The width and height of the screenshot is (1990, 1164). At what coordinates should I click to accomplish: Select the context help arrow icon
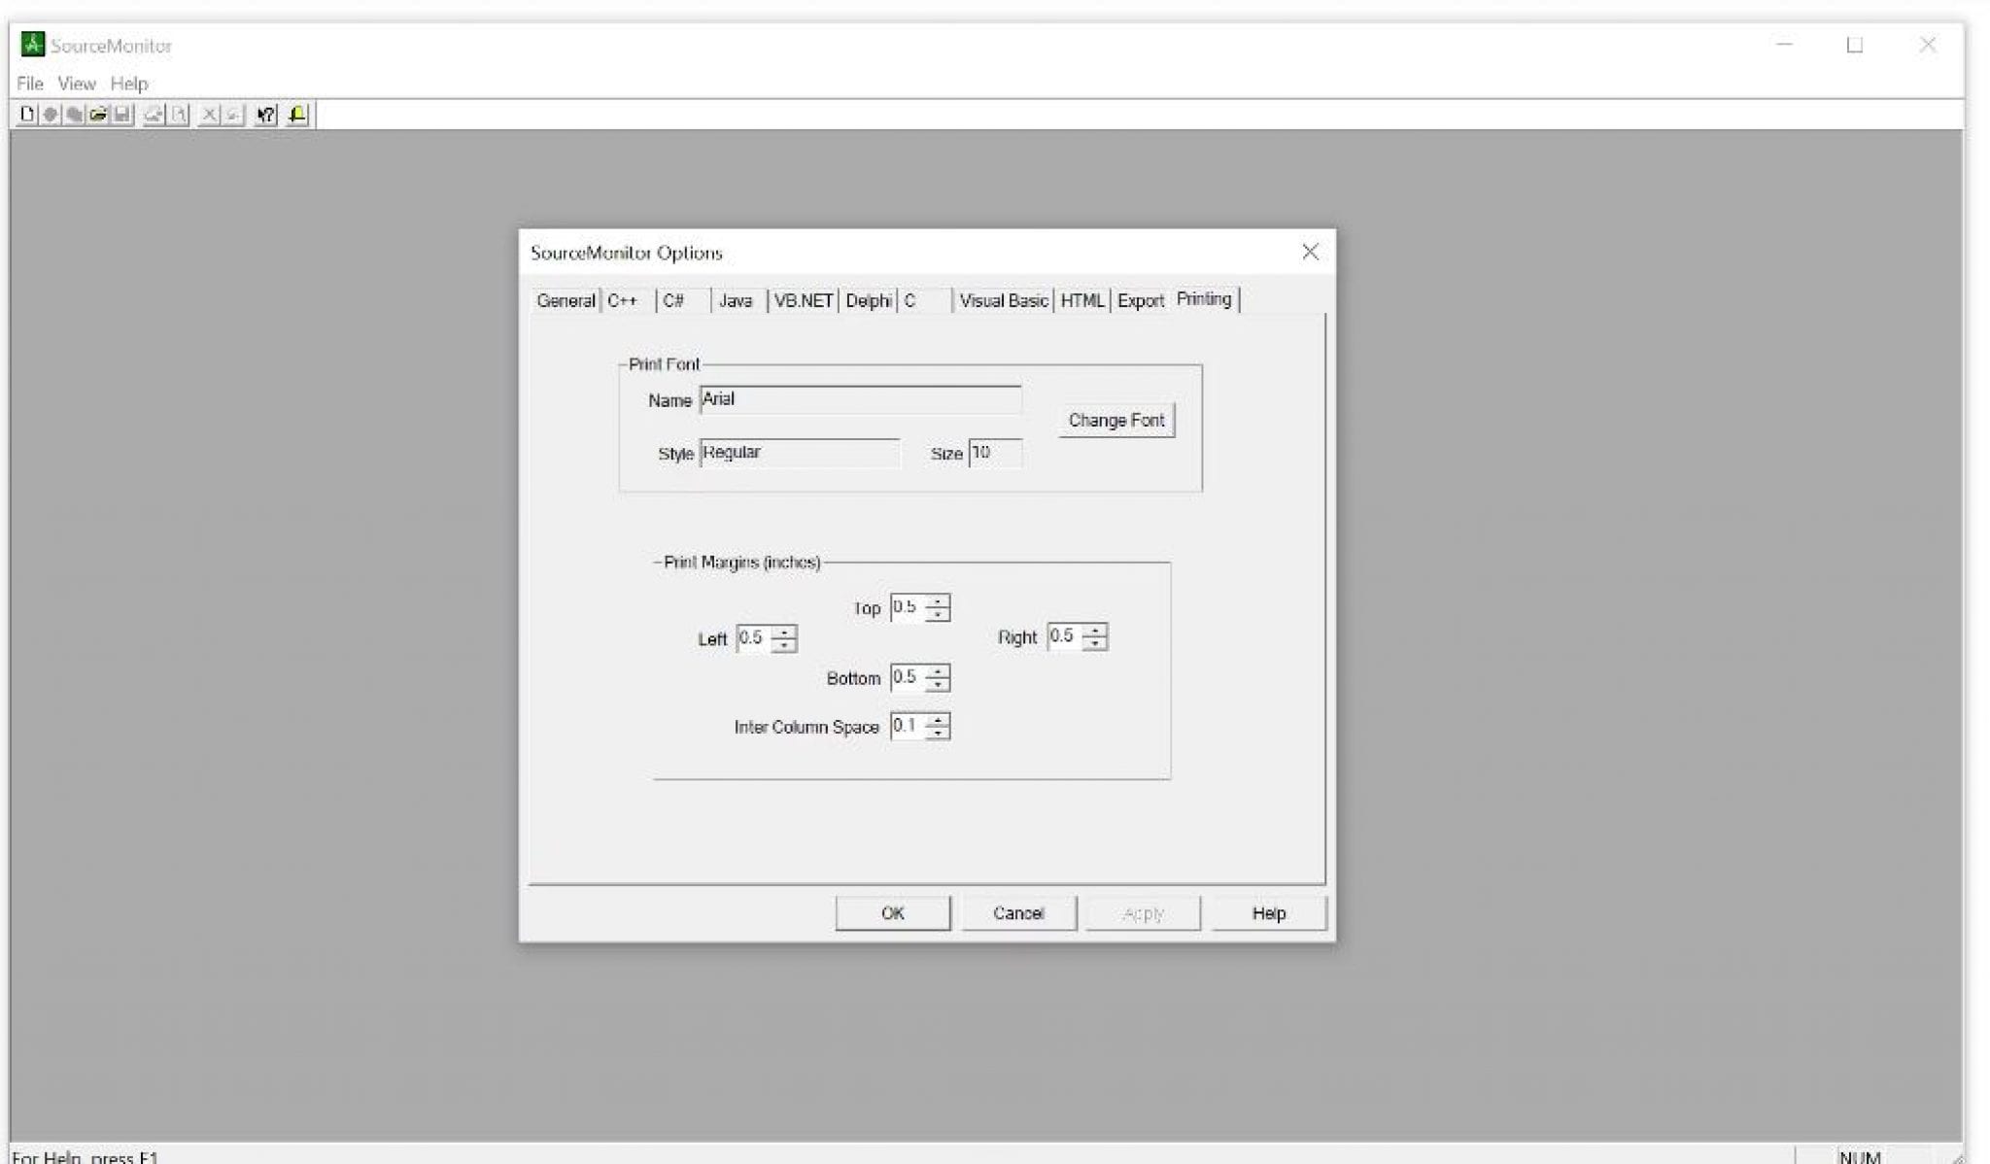tap(265, 115)
